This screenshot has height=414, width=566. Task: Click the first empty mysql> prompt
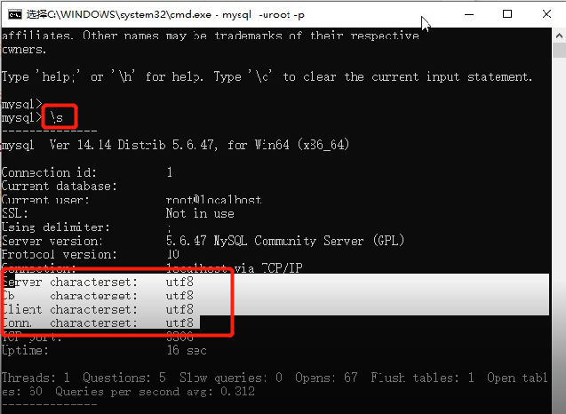21,104
